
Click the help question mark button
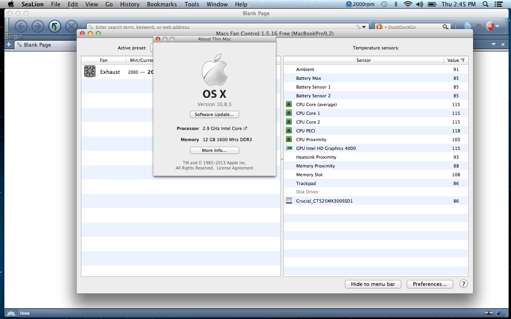pyautogui.click(x=463, y=284)
